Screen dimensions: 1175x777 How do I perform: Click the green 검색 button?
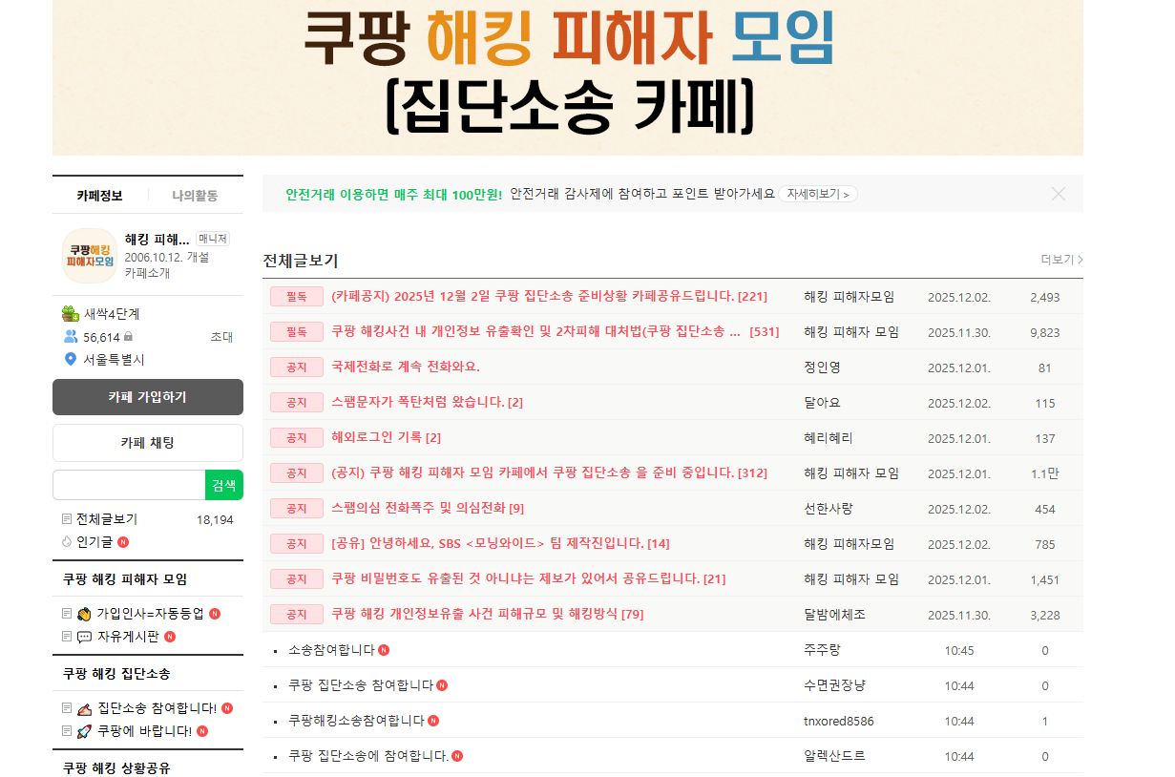point(224,485)
